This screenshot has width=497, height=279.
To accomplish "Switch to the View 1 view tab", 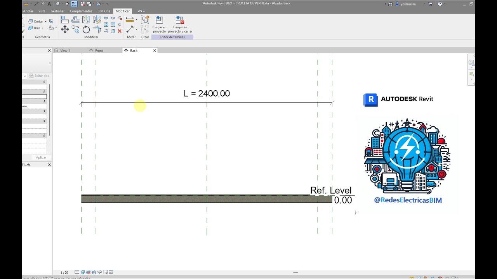I will (65, 51).
